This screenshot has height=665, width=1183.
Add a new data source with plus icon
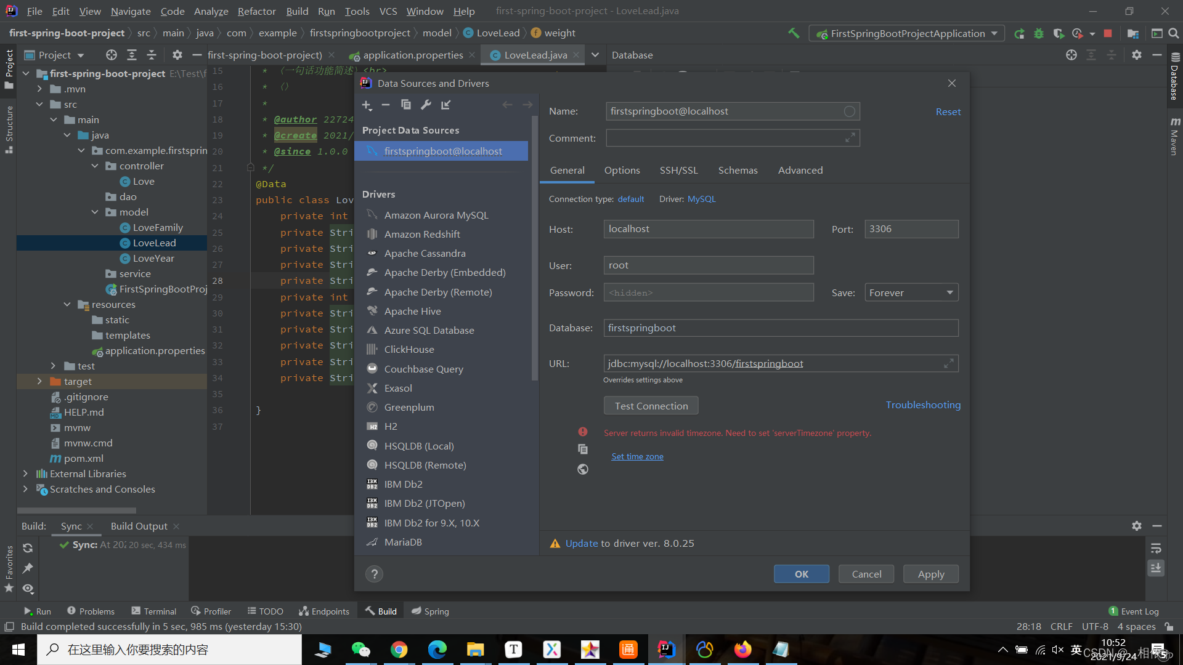(367, 105)
